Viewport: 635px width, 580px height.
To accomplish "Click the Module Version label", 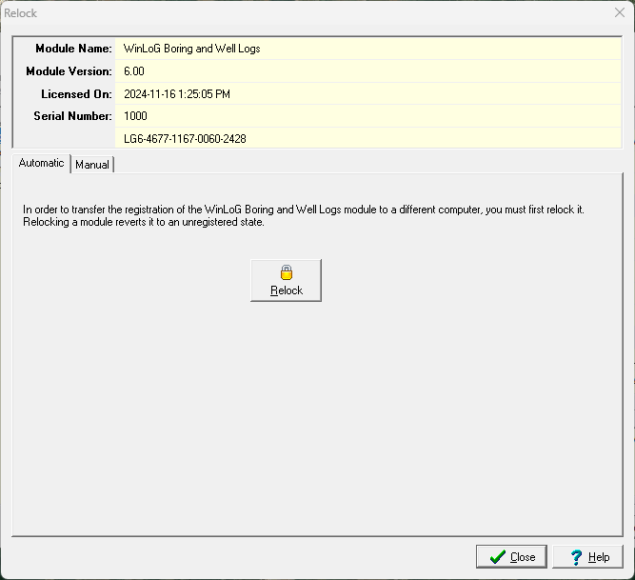I will [69, 71].
